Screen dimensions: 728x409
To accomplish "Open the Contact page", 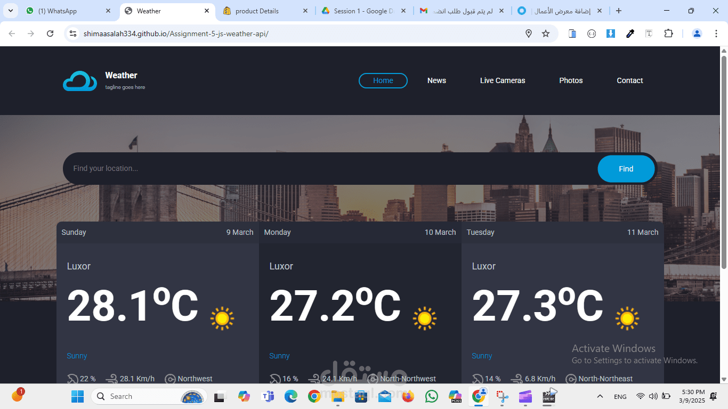I will click(x=630, y=80).
